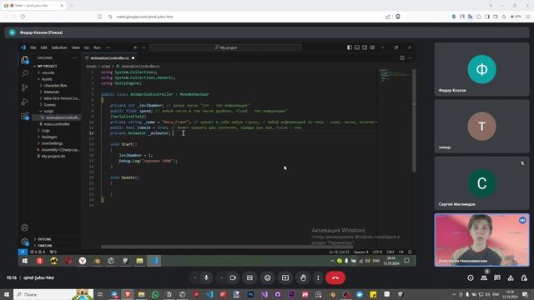The image size is (534, 300).
Task: Open the overflow ellipsis in VS Code menu bar
Action: tap(108, 47)
